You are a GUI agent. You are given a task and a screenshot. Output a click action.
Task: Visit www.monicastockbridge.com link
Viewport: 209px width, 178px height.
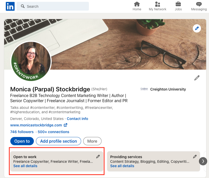(x=36, y=125)
